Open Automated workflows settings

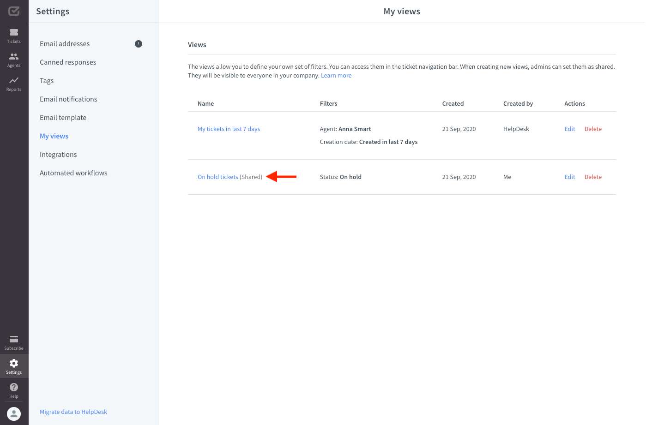pos(73,173)
